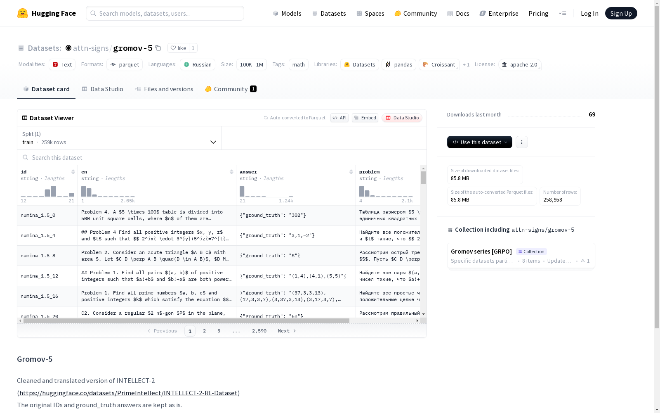The width and height of the screenshot is (660, 413).
Task: Expand the Use this dataset dropdown
Action: coord(480,142)
